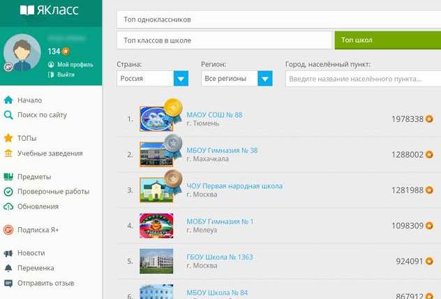Click the Выйти logout link
Viewport: 441px width, 299px height.
(66, 75)
